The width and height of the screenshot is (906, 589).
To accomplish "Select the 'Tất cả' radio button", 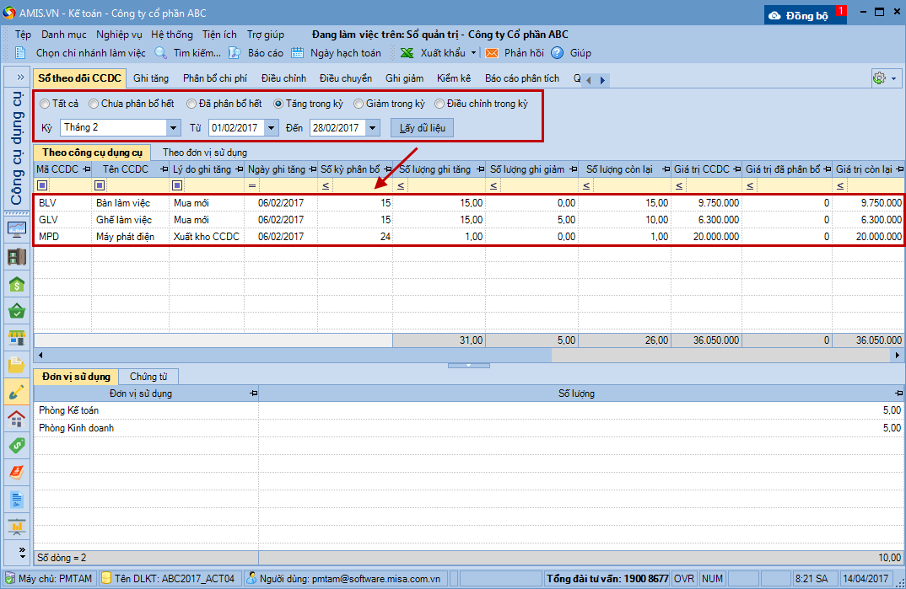I will [45, 104].
